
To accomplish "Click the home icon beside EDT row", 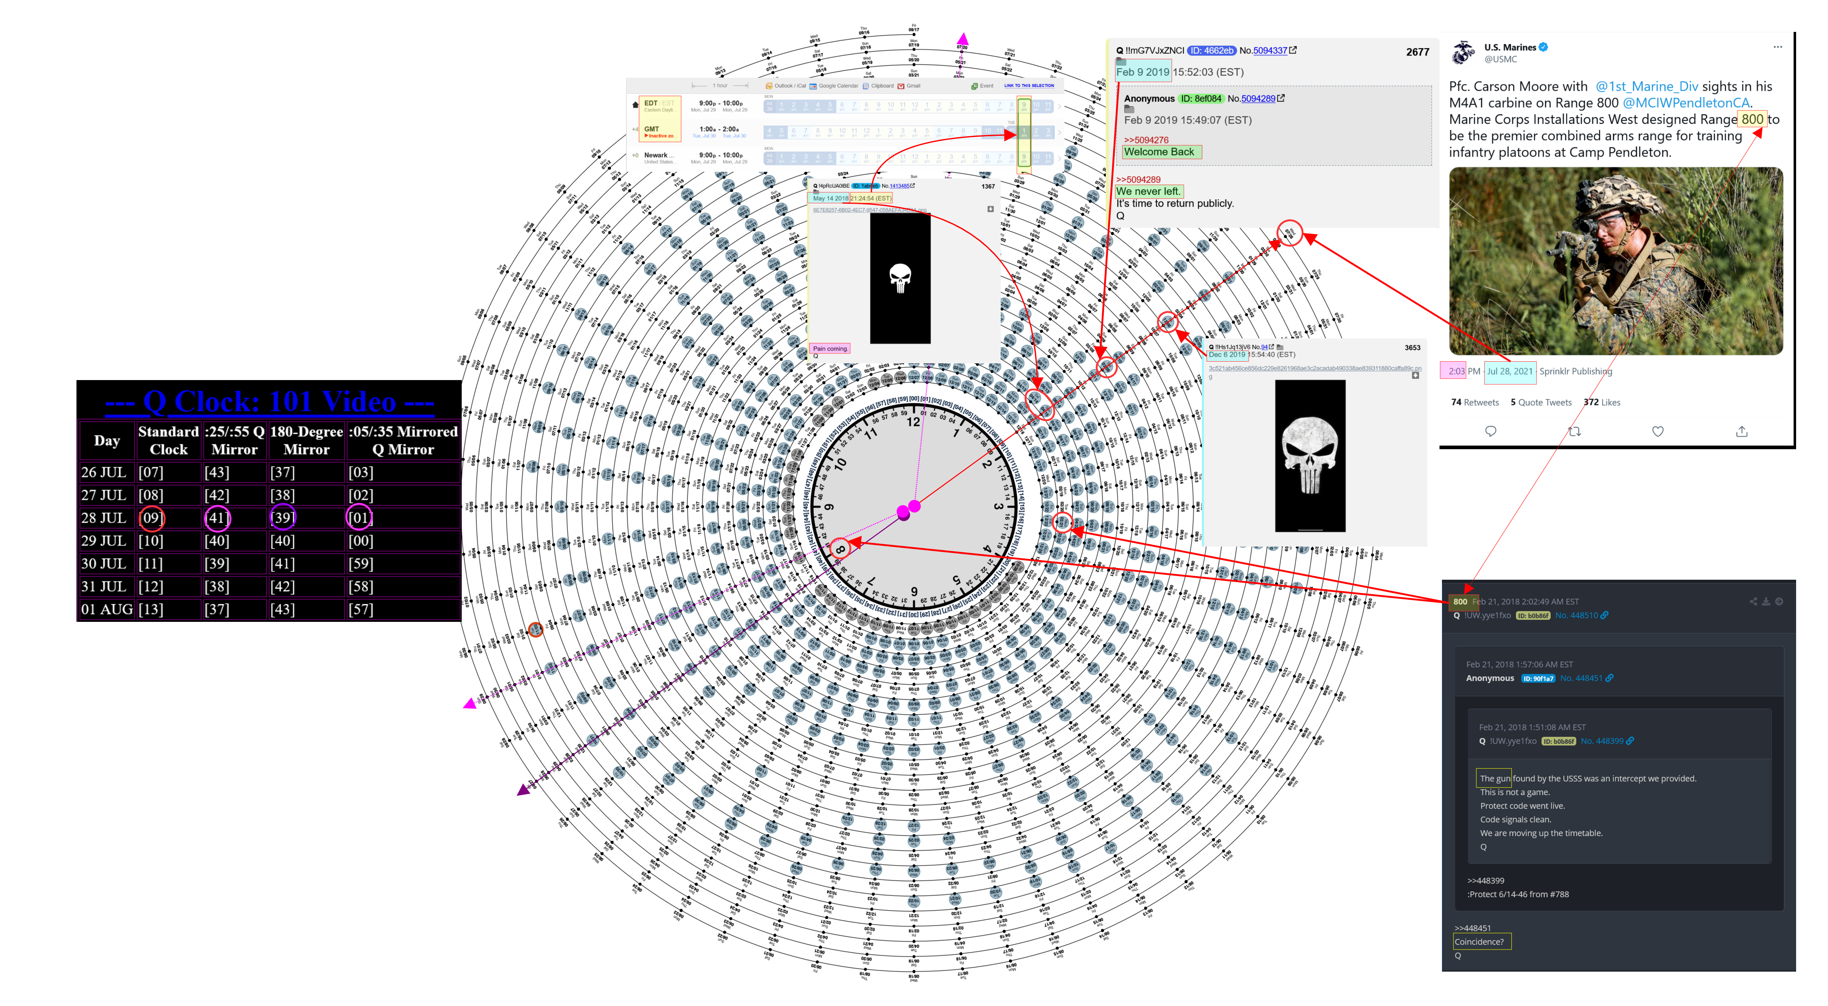I will (x=635, y=105).
